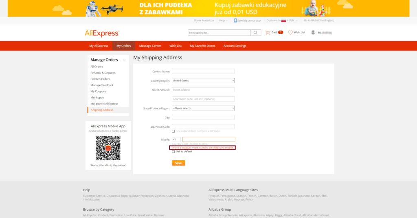Image resolution: width=417 pixels, height=218 pixels.
Task: Go to Global Site (English) link
Action: [319, 20]
